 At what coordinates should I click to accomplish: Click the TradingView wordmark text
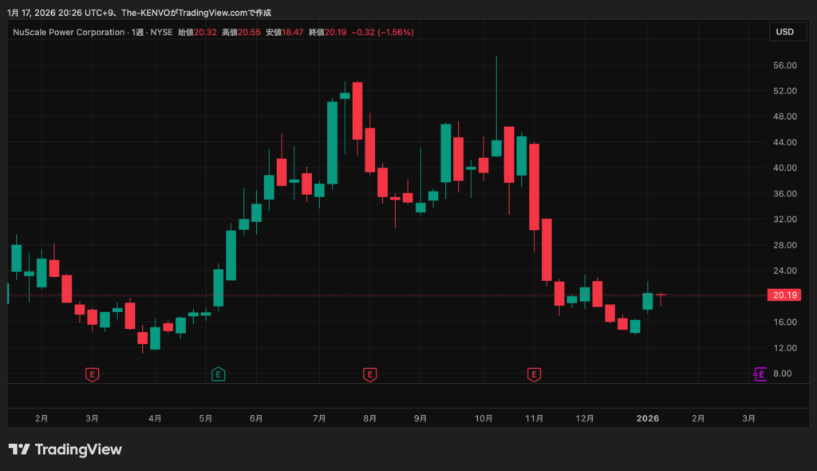click(77, 449)
